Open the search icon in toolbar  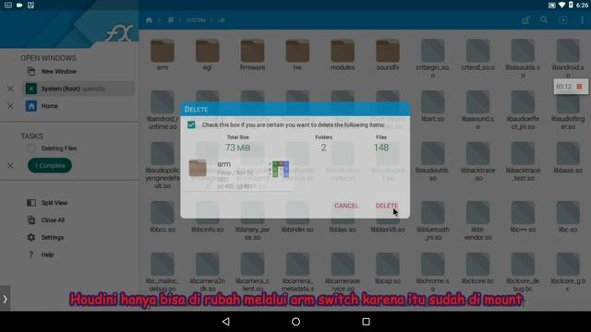(x=544, y=19)
